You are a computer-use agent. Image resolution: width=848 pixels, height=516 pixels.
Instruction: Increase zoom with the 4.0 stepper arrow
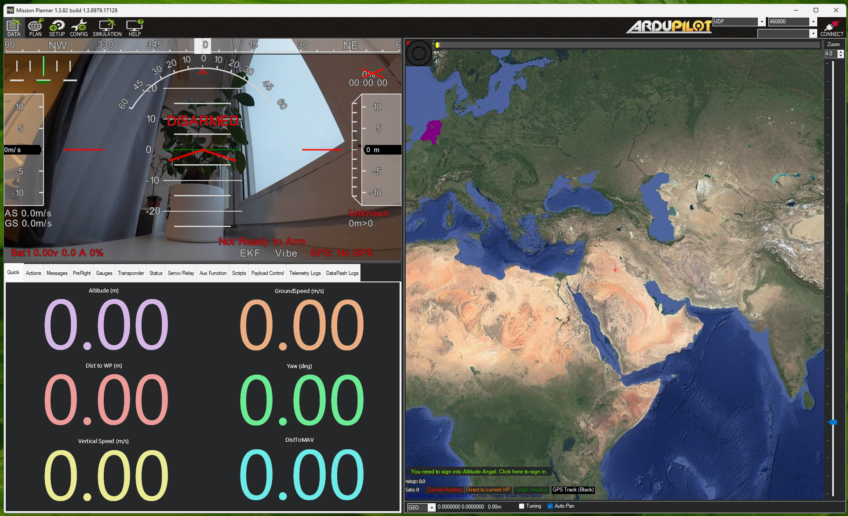point(841,51)
